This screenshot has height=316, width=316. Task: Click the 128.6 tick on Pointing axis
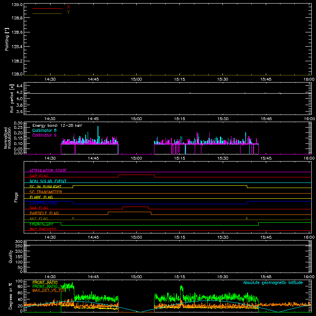coord(17,32)
